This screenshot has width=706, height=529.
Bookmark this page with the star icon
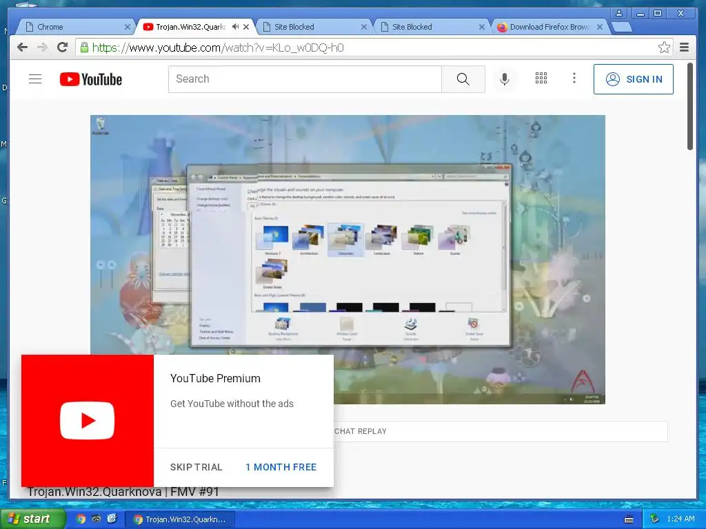(x=664, y=48)
